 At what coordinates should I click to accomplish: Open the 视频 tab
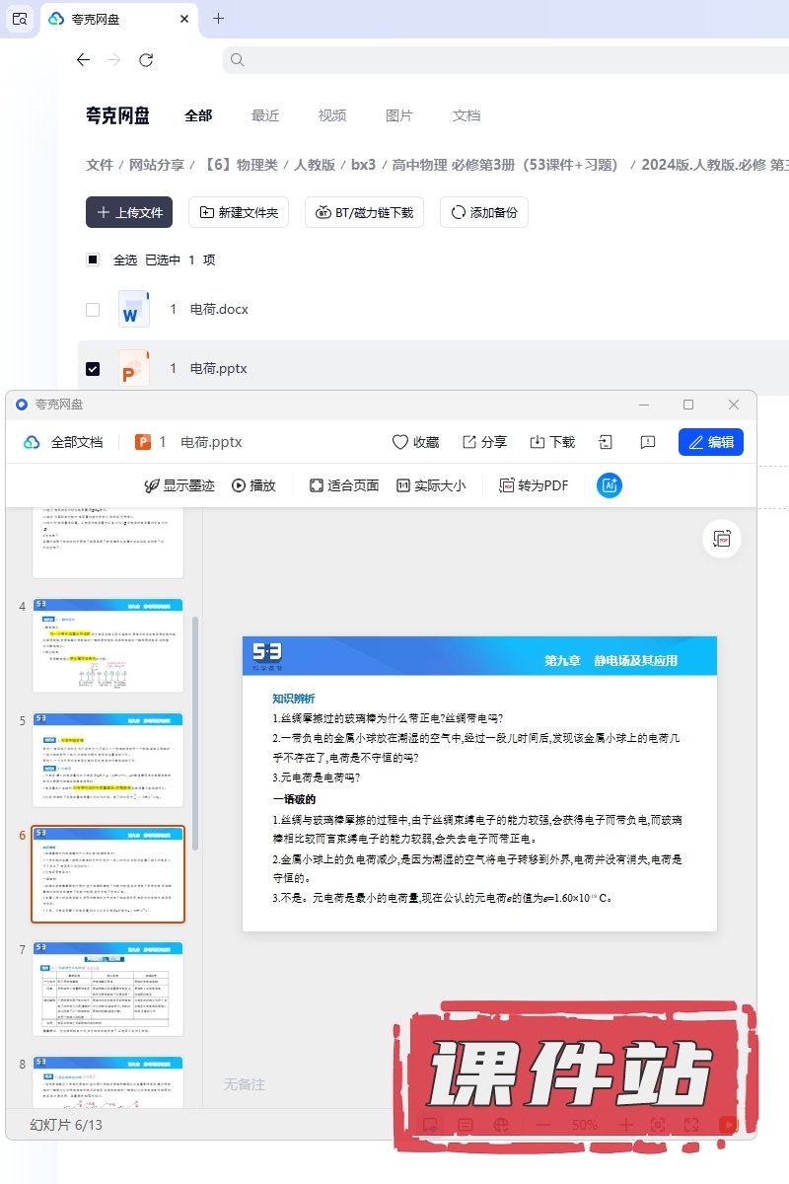coord(332,115)
